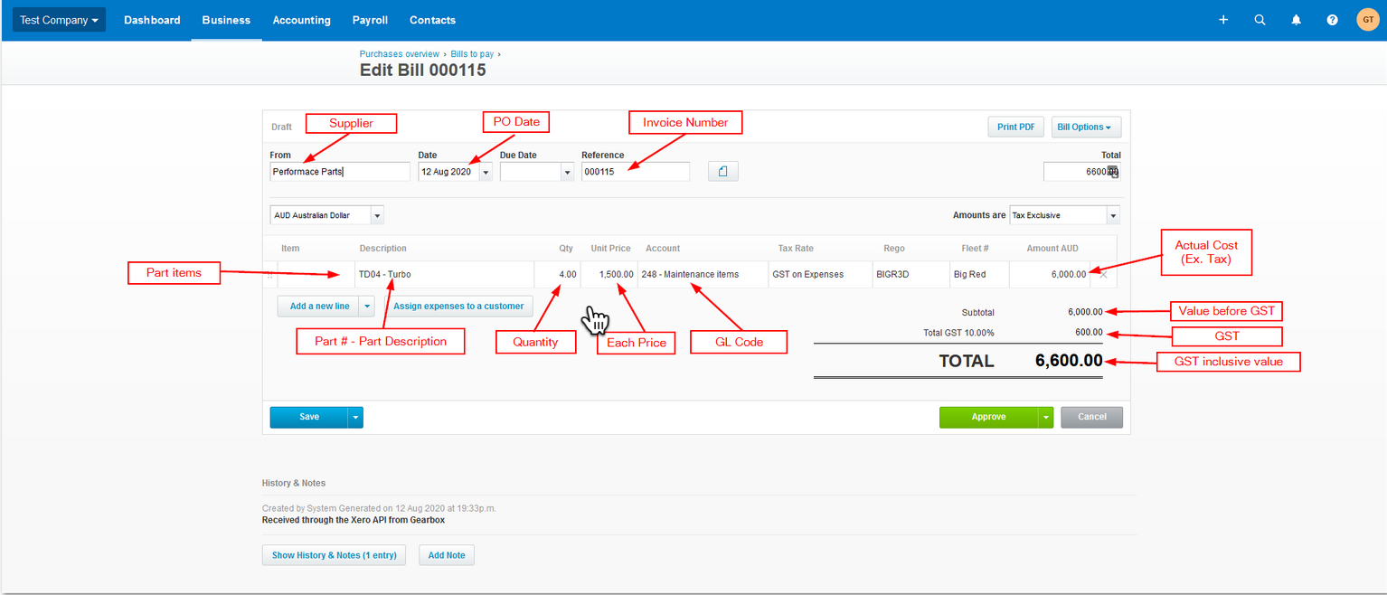
Task: Open the GT user avatar menu
Action: tap(1368, 20)
